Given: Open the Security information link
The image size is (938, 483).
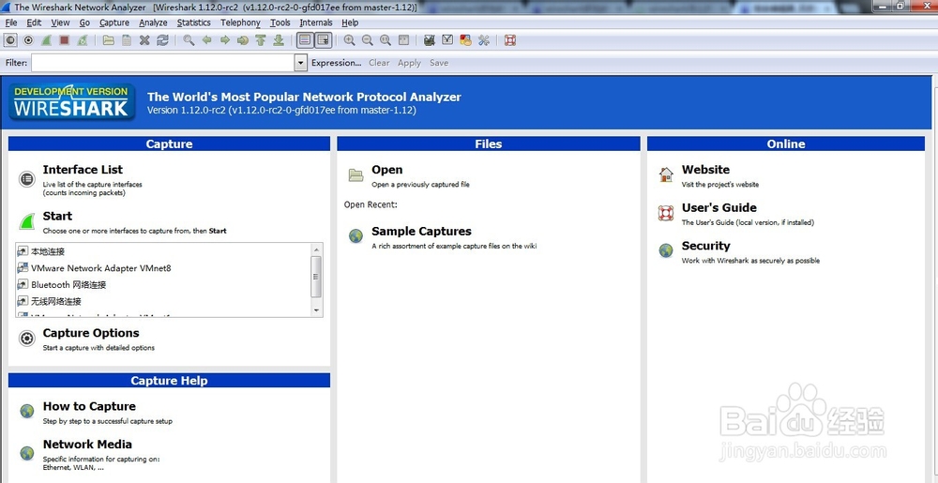Looking at the screenshot, I should coord(706,246).
